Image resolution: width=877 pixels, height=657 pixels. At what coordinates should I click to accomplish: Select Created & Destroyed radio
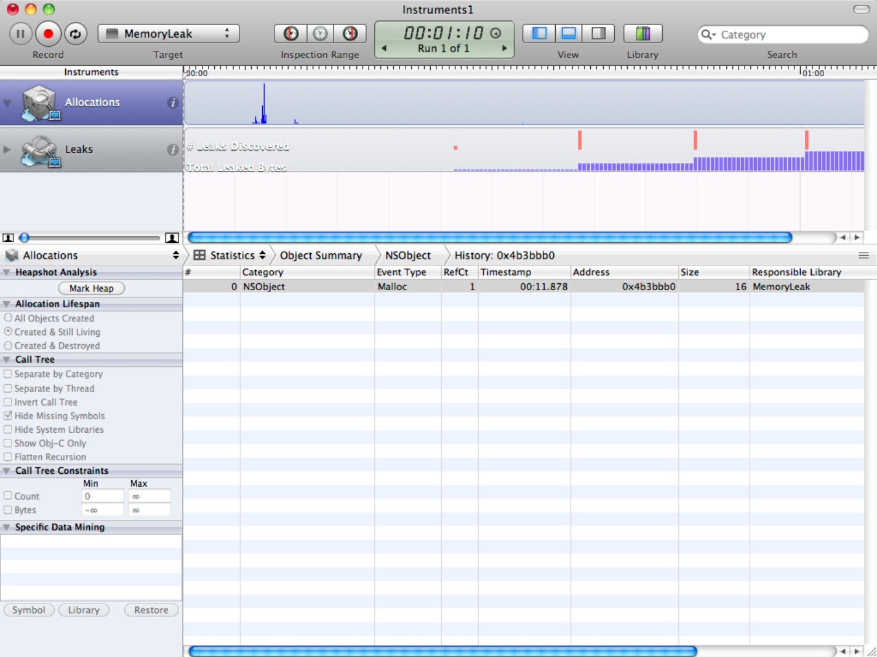point(8,345)
